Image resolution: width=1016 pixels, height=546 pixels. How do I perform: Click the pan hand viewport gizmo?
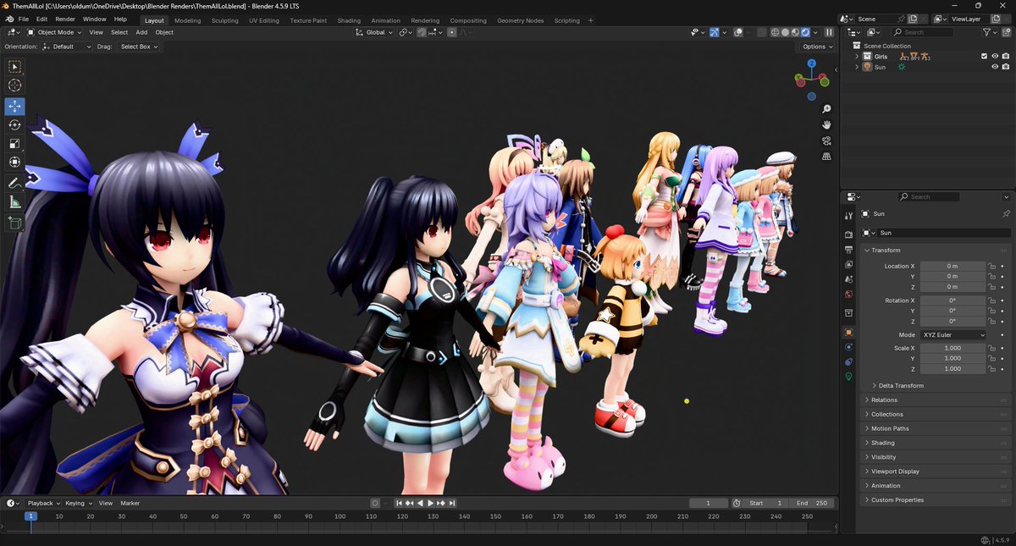click(x=826, y=124)
